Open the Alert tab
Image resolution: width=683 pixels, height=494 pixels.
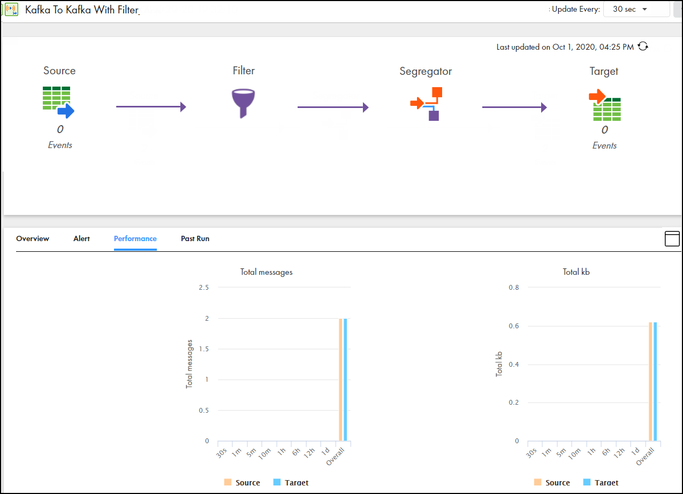point(81,238)
